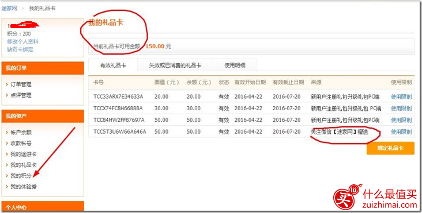The image size is (422, 213).
Task: Click the 我的资产 section header
Action: [x=43, y=116]
